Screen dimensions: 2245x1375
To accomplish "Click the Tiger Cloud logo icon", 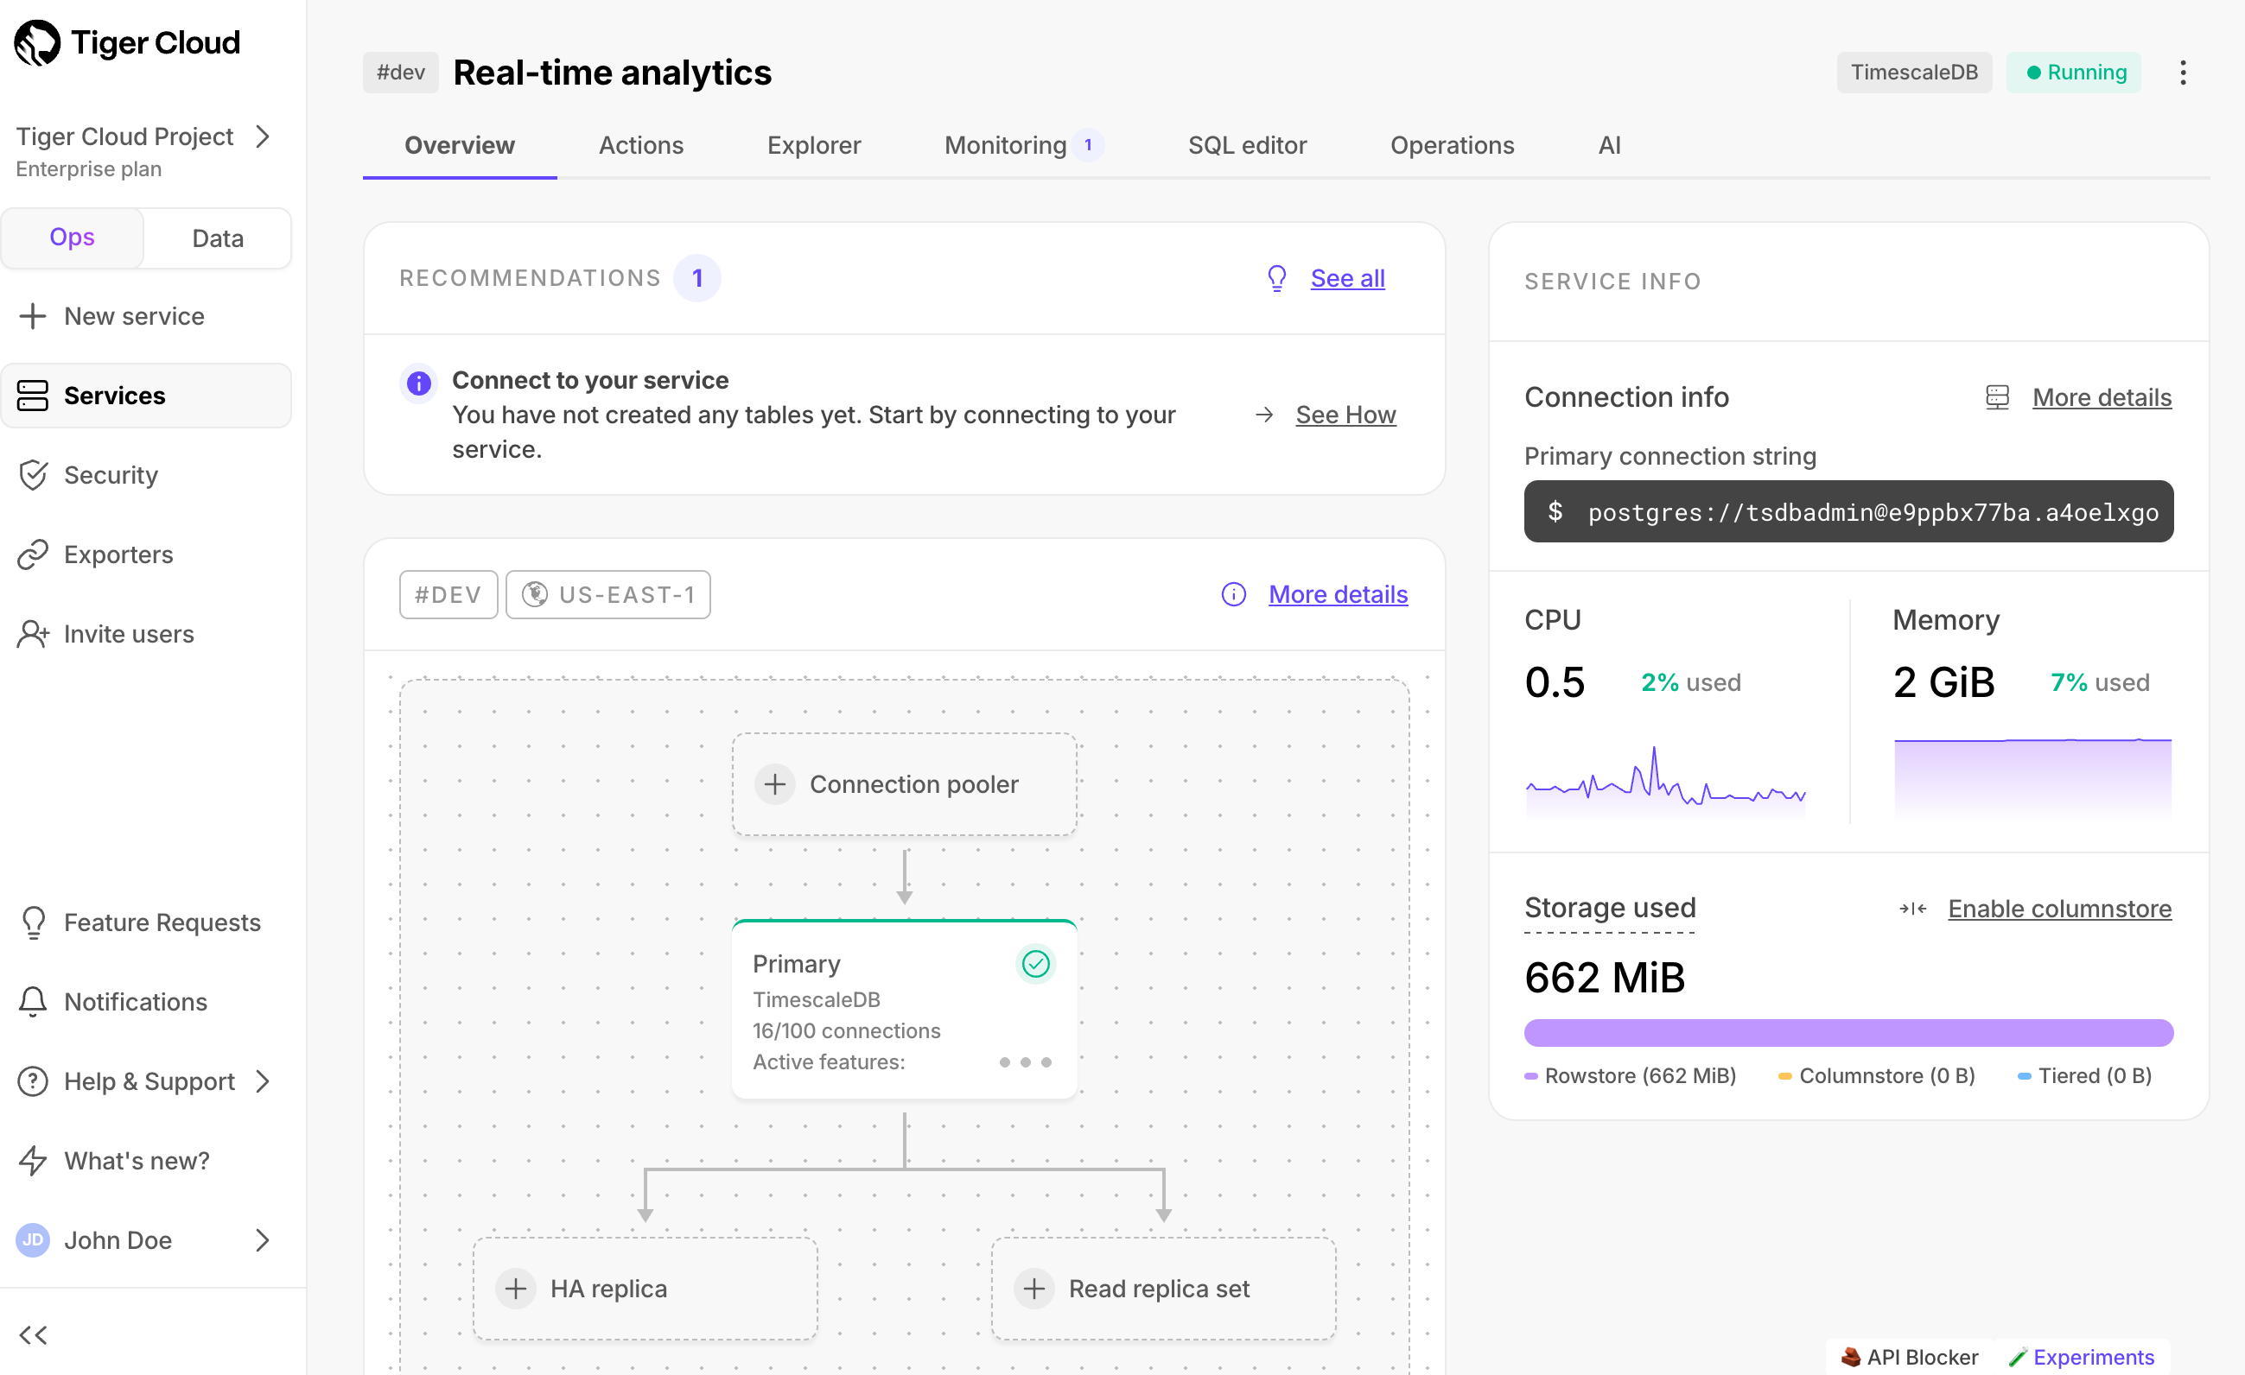I will [37, 43].
